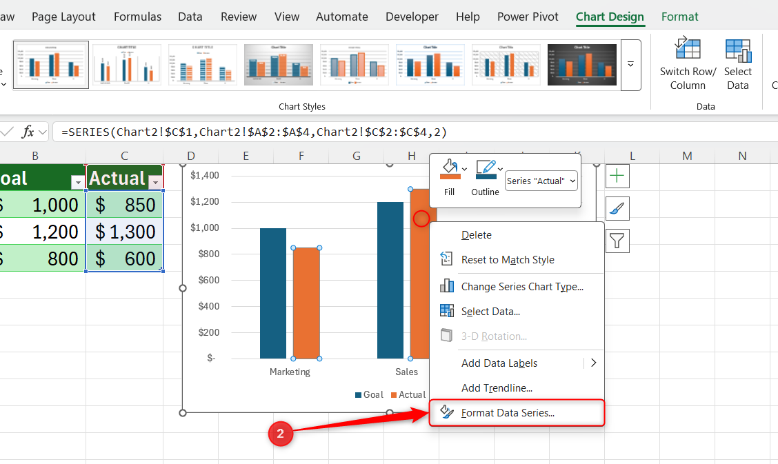Switch to the Format tab
Screen dimensions: 778x464
(680, 17)
